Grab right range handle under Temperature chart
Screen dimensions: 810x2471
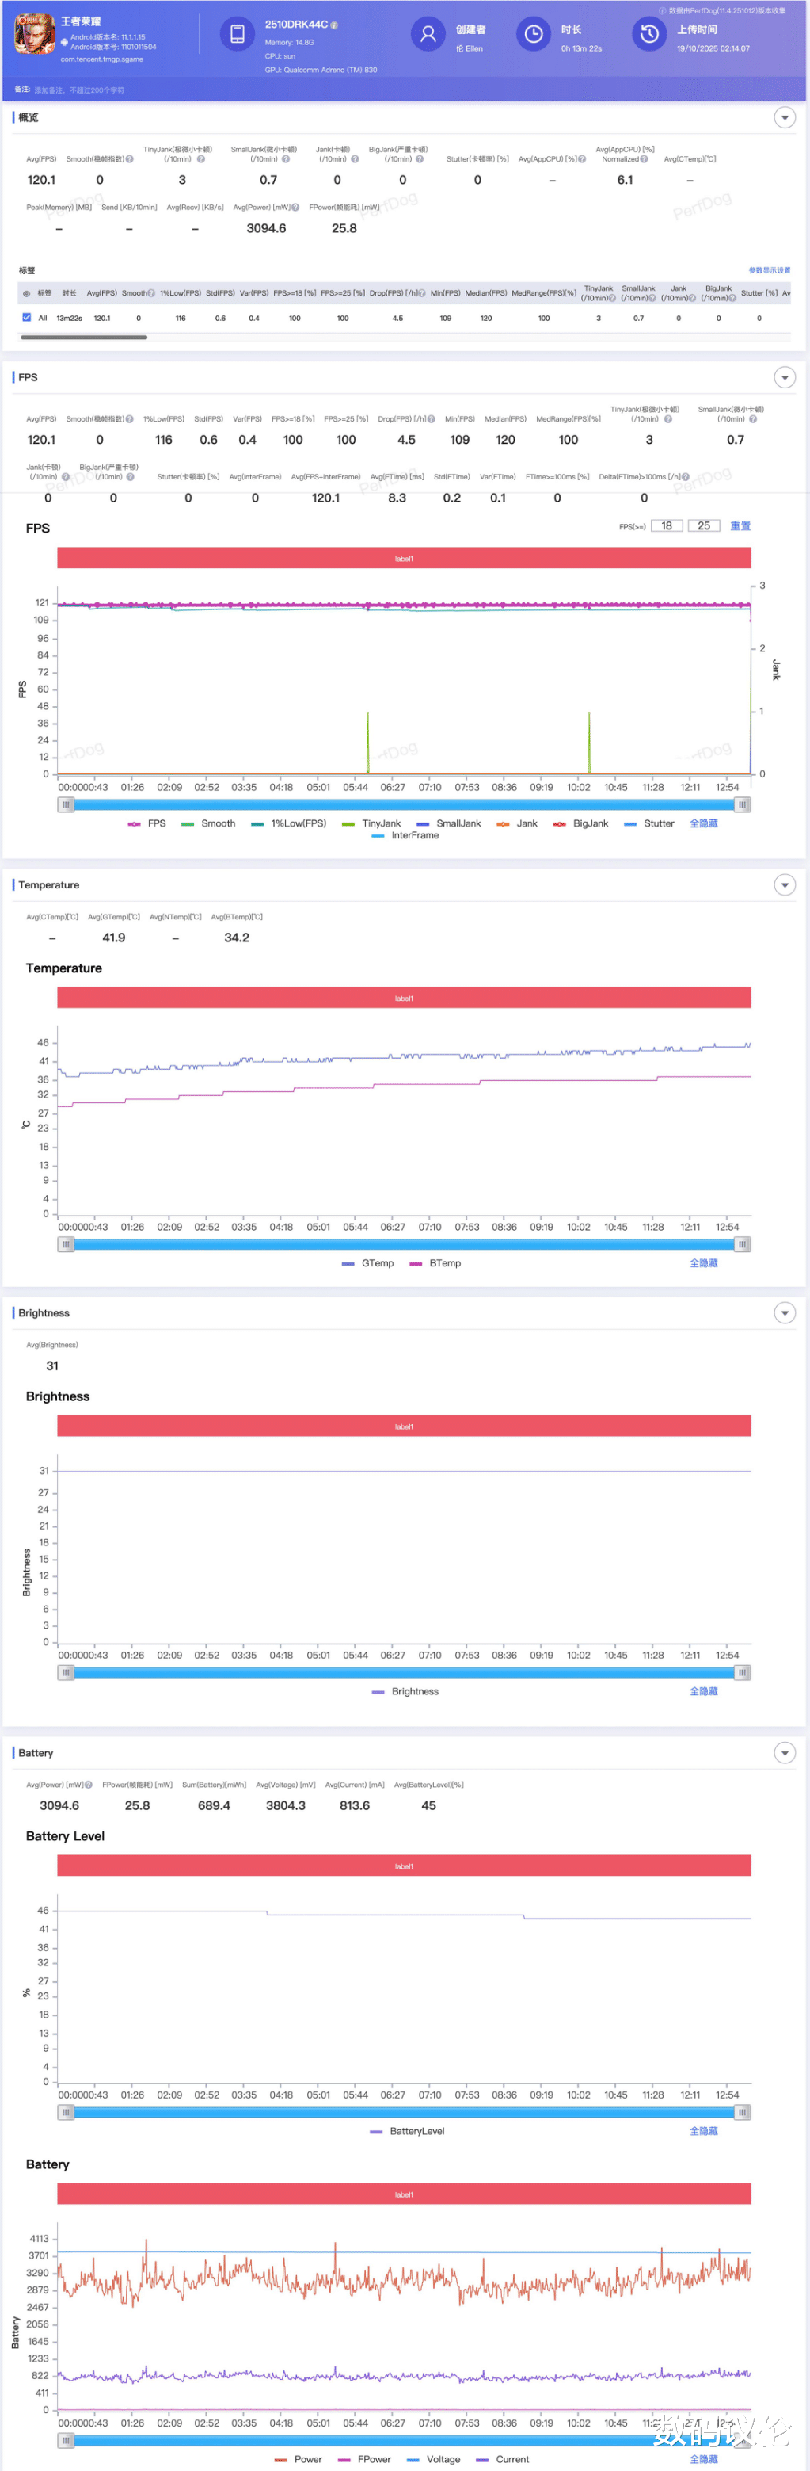tap(743, 1244)
